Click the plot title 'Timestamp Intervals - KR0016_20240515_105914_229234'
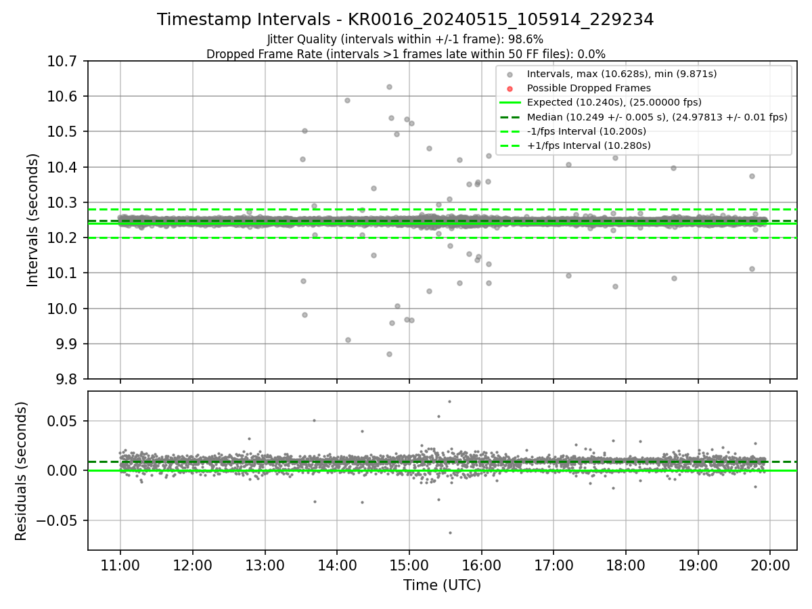The width and height of the screenshot is (812, 609). pos(405,20)
